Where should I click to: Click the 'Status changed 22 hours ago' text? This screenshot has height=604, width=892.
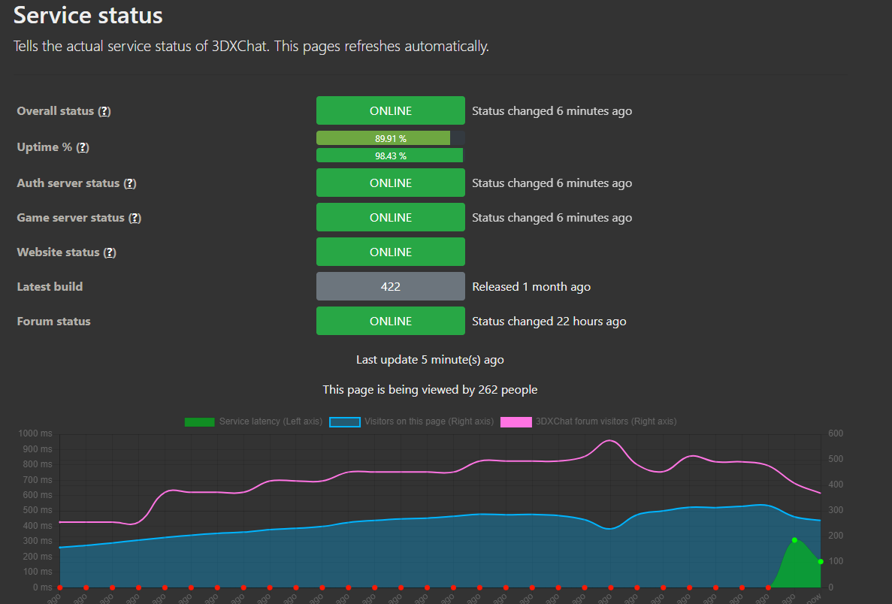[549, 322]
